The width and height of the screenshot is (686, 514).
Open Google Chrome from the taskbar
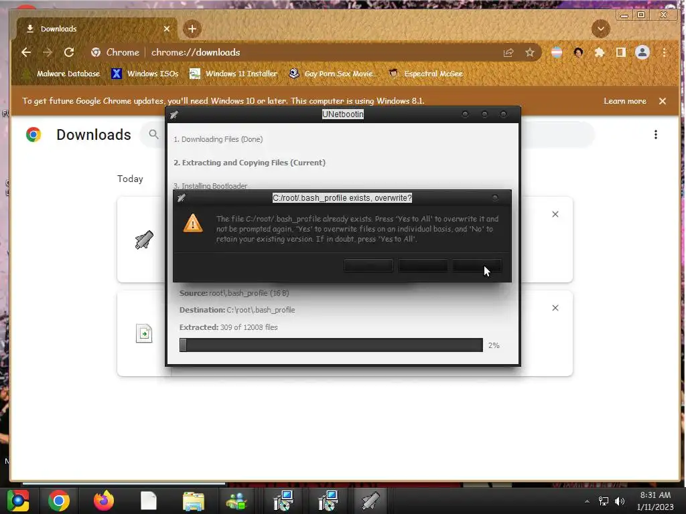[x=59, y=501]
